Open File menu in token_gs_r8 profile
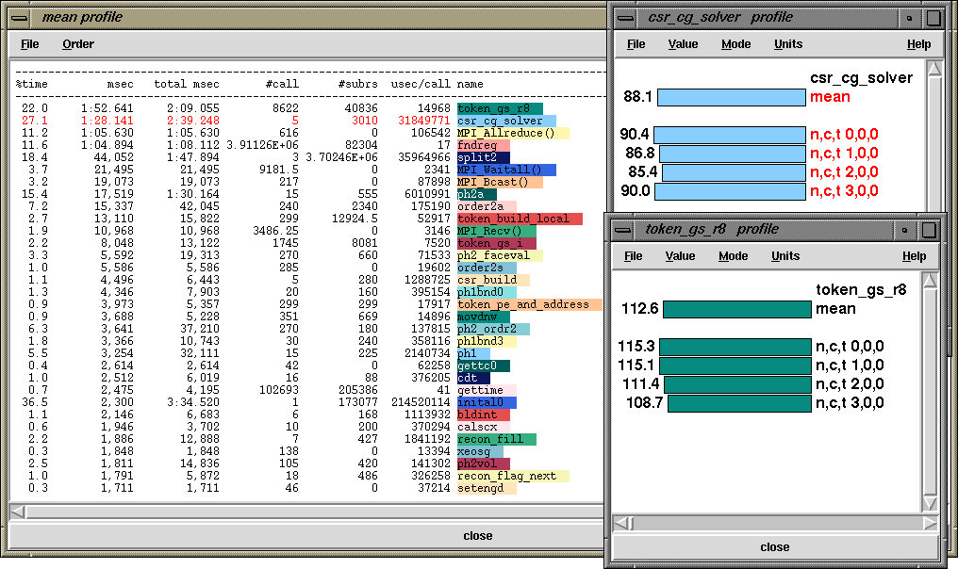Screen dimensions: 958x569 (633, 256)
